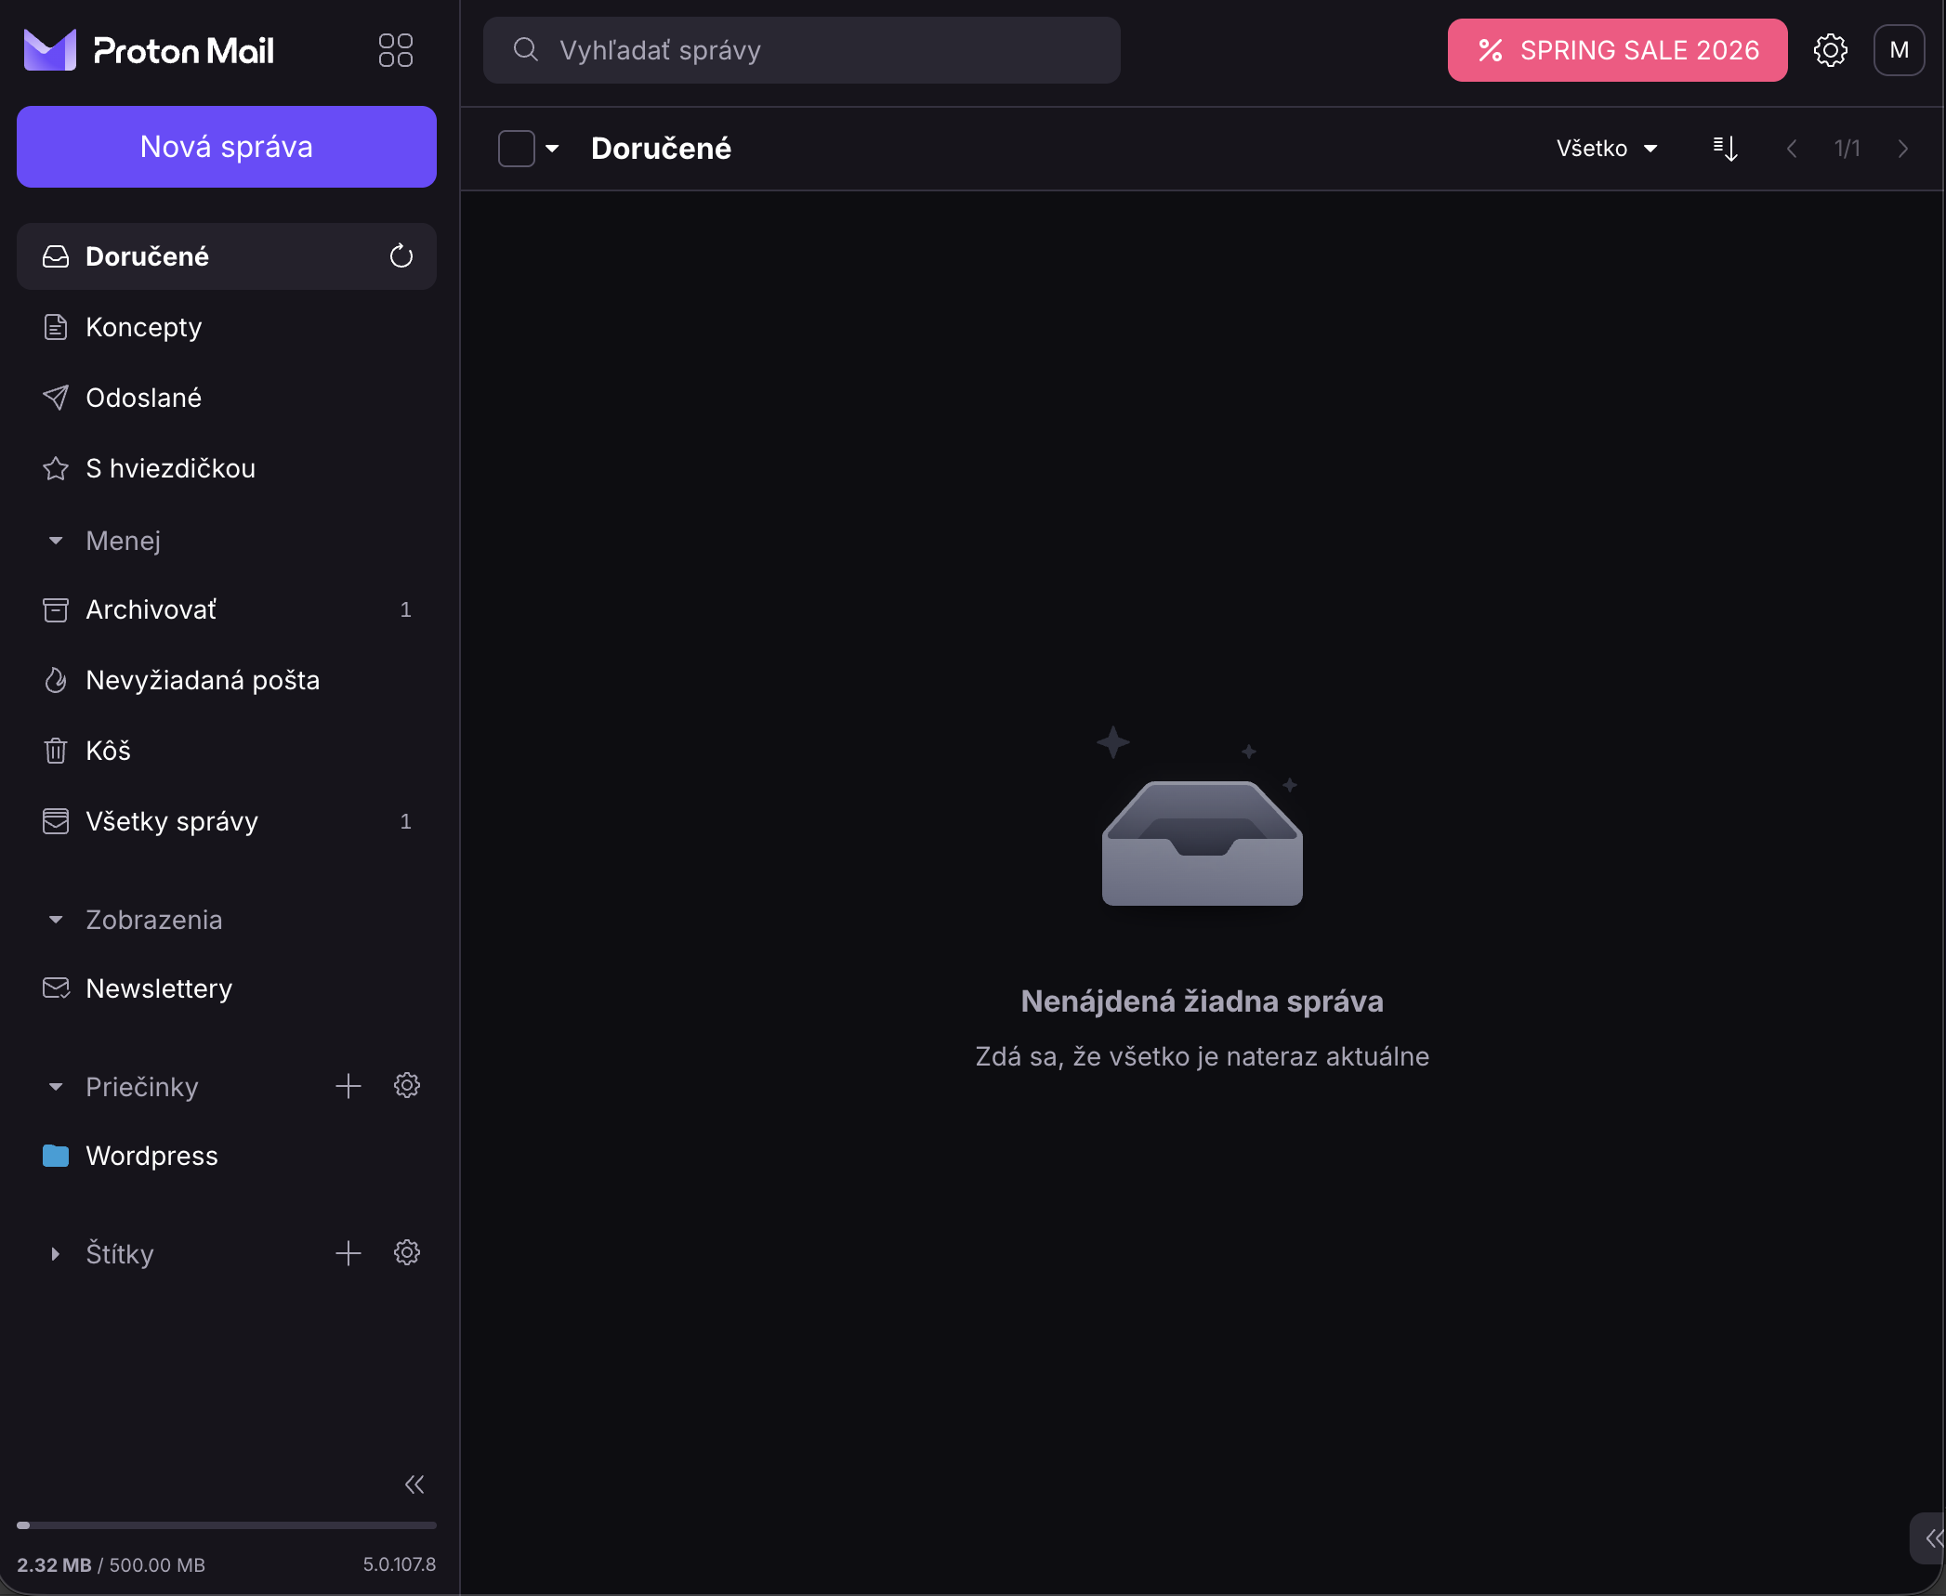
Task: Click the Proton Mail logo
Action: click(x=149, y=50)
